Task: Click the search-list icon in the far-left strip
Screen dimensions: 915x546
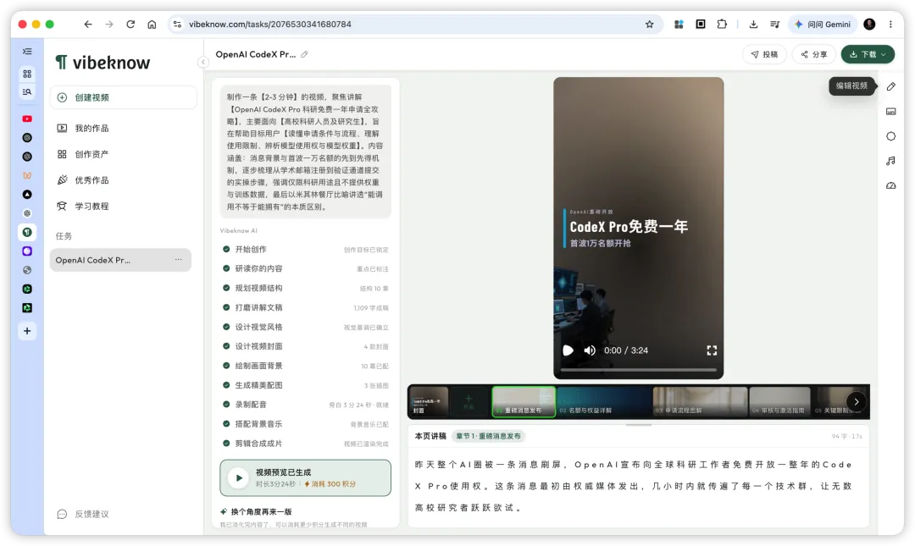Action: 27,91
